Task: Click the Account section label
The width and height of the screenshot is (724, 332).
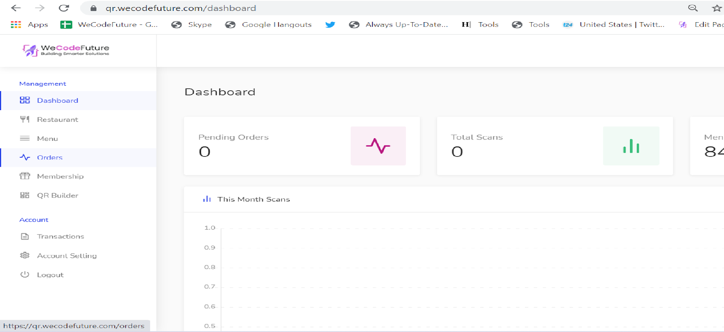Action: tap(33, 220)
